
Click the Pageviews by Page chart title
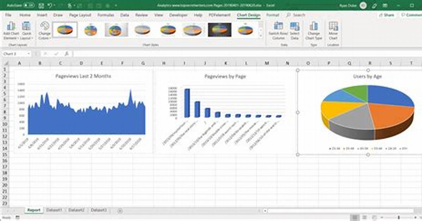pyautogui.click(x=225, y=76)
